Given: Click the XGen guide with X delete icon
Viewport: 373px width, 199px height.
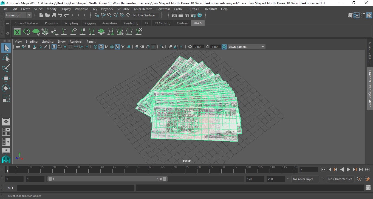Looking at the screenshot, I should pyautogui.click(x=139, y=32).
